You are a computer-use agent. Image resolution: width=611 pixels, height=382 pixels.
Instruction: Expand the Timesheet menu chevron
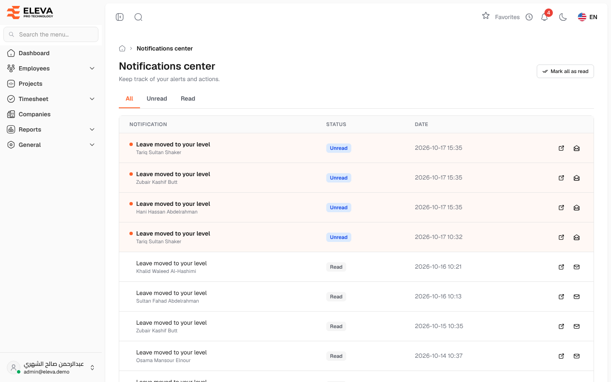[x=92, y=99]
